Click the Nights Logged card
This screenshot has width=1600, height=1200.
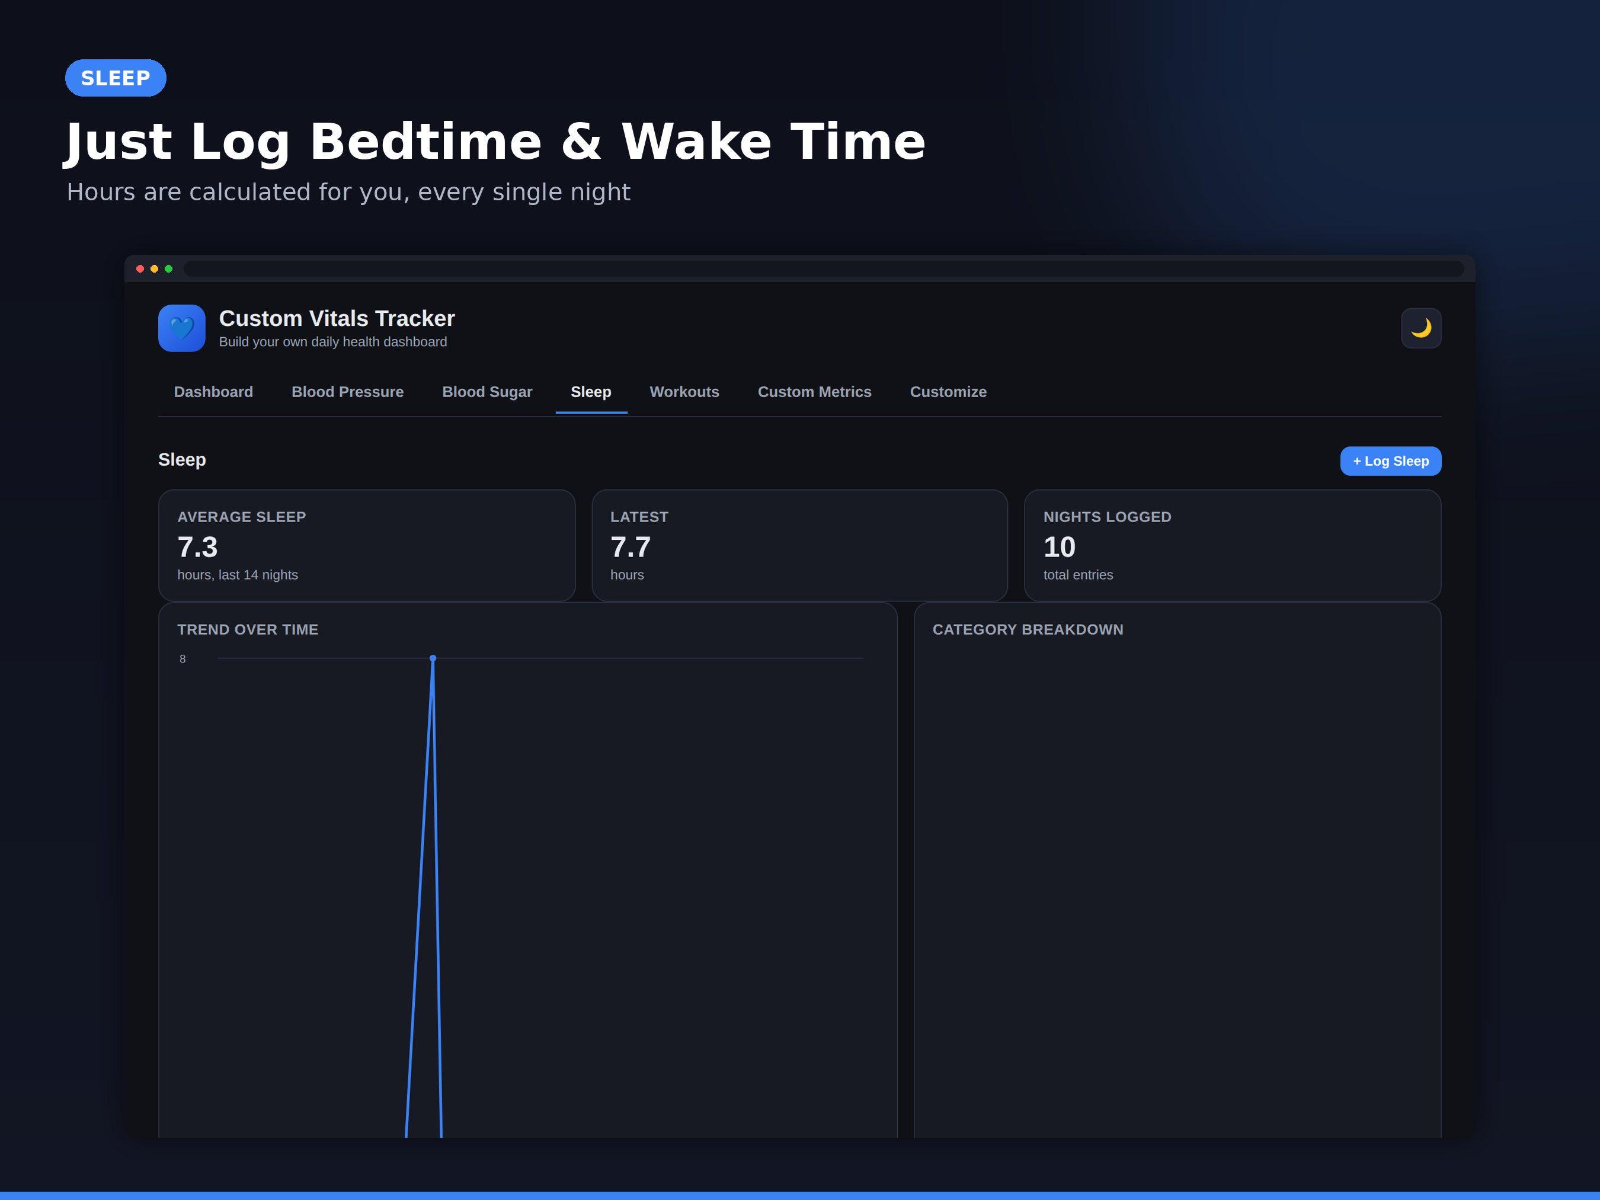[1233, 545]
